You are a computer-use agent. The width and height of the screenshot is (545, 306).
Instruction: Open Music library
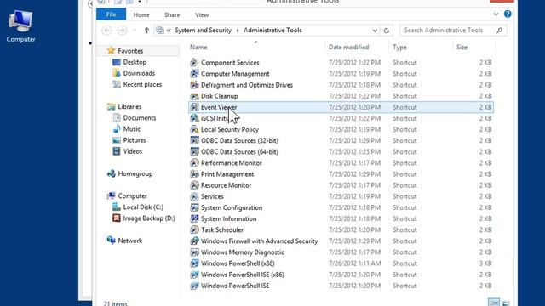tap(131, 129)
